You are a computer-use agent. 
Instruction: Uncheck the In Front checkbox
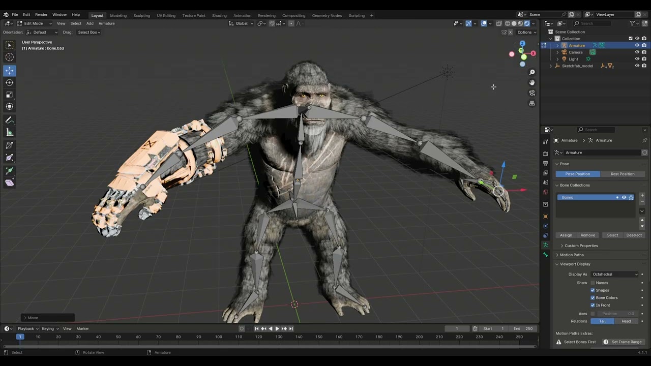click(x=593, y=305)
